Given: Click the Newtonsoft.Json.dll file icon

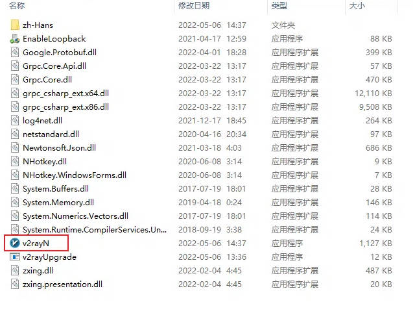Looking at the screenshot, I should coord(15,147).
